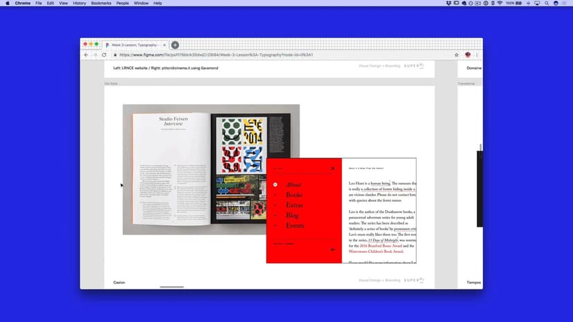The image size is (573, 322).
Task: Open a new browser tab
Action: (175, 45)
